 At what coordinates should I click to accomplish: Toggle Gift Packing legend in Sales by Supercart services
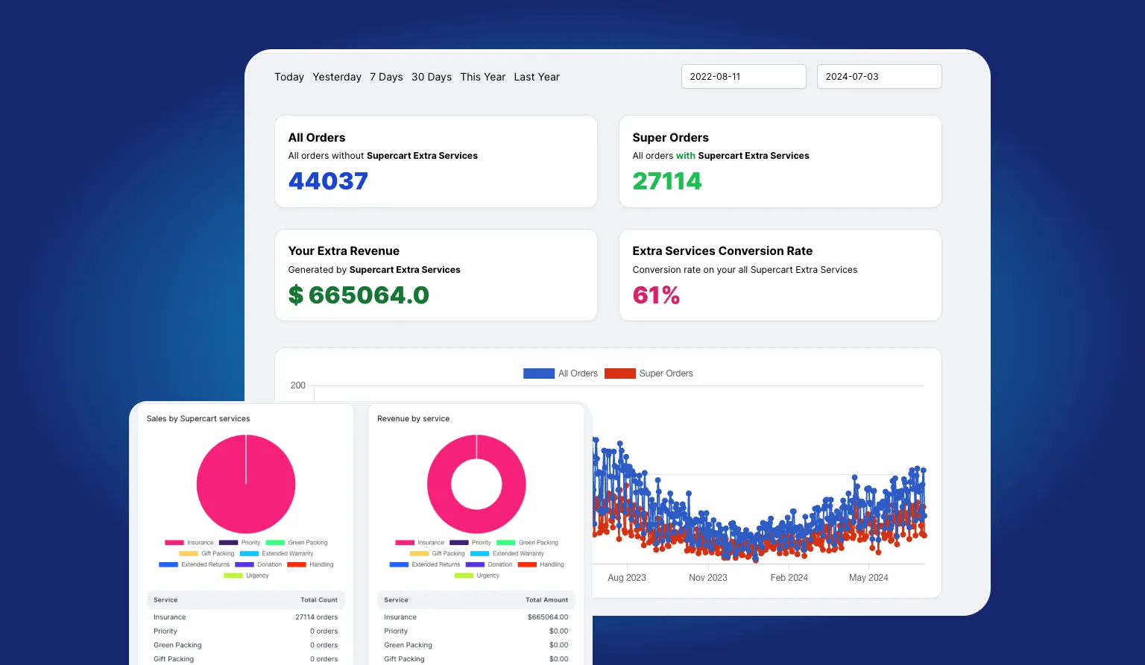point(206,554)
